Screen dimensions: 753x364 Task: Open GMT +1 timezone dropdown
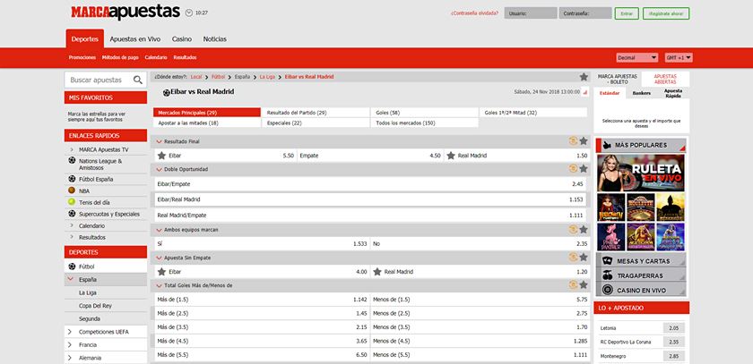click(x=679, y=57)
